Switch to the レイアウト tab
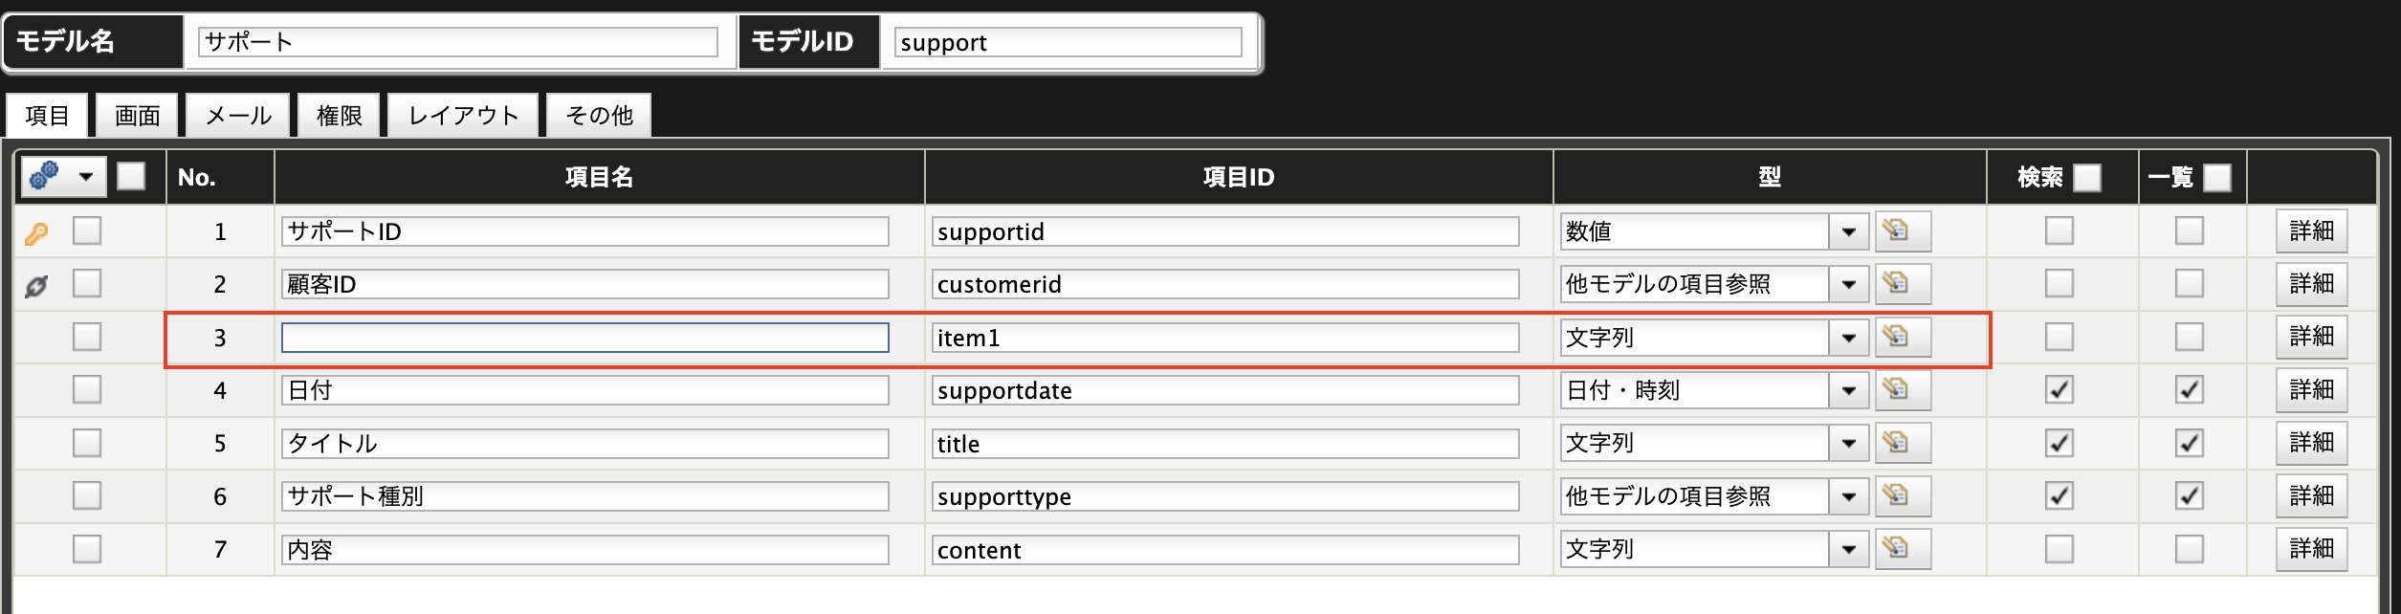Image resolution: width=2401 pixels, height=614 pixels. (x=463, y=116)
